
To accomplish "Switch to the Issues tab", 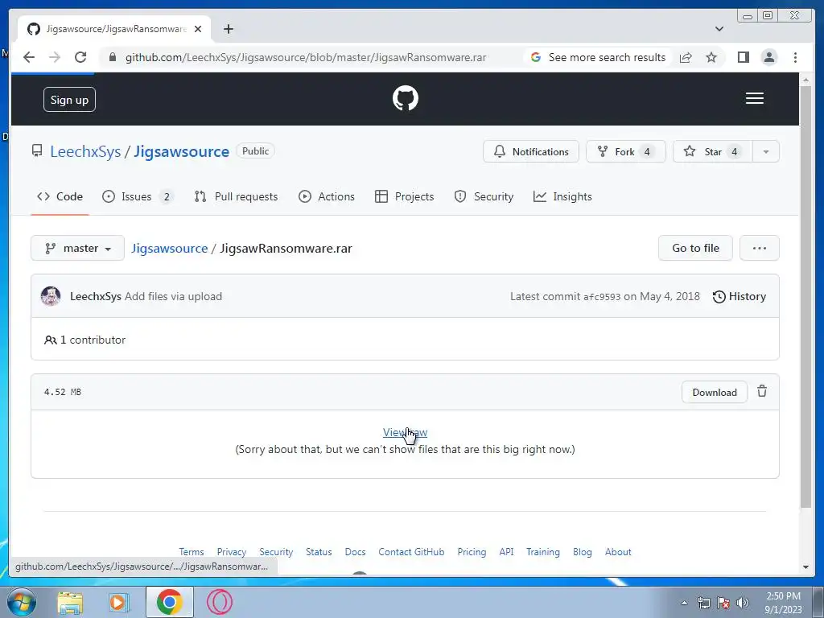I will pyautogui.click(x=137, y=196).
